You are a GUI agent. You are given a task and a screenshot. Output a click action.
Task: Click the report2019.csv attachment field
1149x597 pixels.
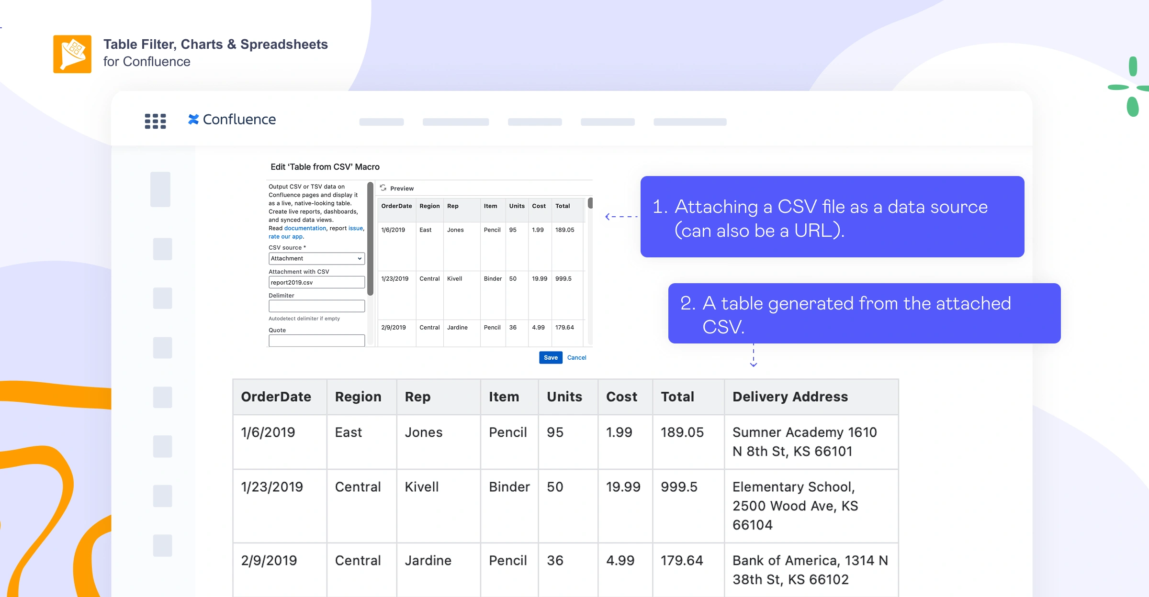[x=316, y=282]
